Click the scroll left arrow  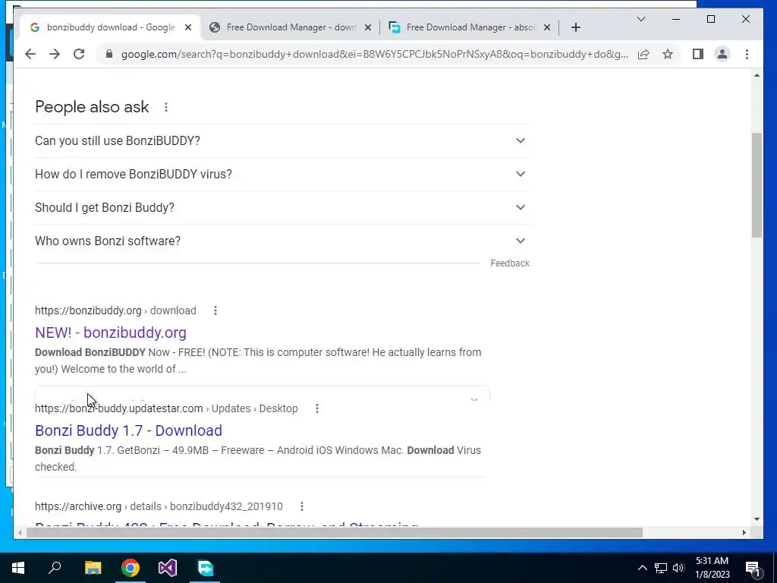(20, 532)
